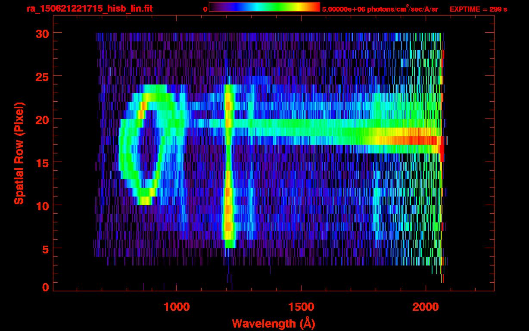Click the red end of the color bar
Image resolution: width=529 pixels, height=331 pixels.
315,7
